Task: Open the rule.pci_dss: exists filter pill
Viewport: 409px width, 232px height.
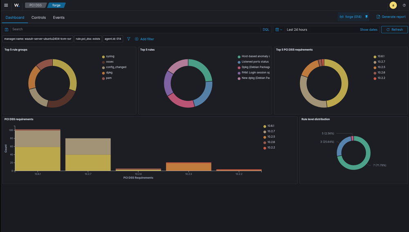Action: [x=88, y=39]
